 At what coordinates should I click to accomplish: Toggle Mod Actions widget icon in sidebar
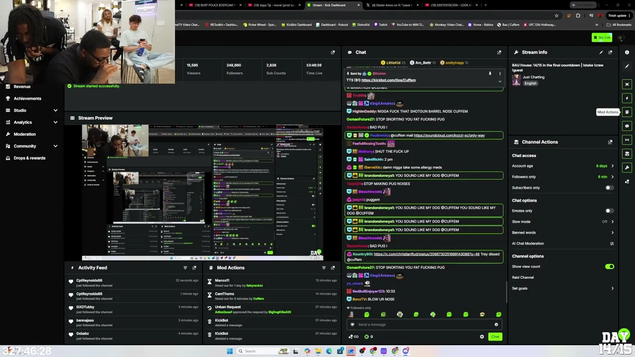627,112
